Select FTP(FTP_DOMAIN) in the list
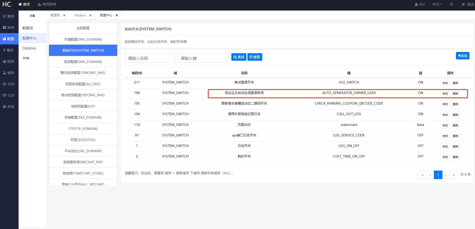 83,129
